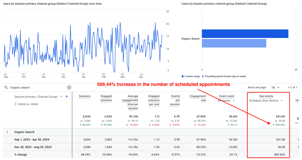Sort by Event count column header
This screenshot has height=160, width=302.
[226, 96]
